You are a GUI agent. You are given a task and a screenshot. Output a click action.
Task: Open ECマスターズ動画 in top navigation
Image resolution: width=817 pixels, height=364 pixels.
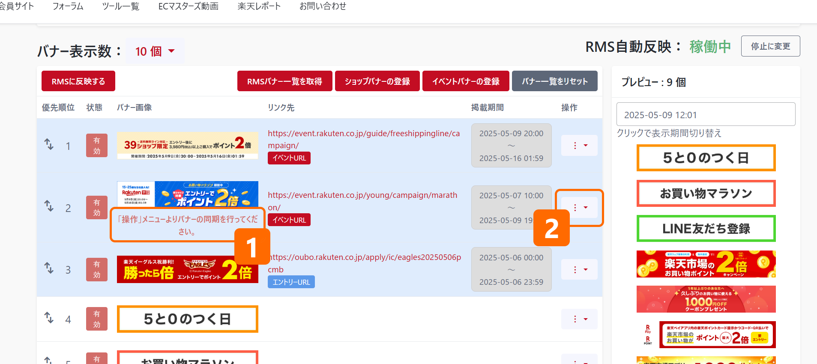coord(189,6)
